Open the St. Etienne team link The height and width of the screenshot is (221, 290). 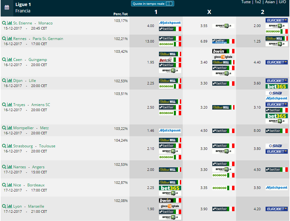pyautogui.click(x=23, y=23)
